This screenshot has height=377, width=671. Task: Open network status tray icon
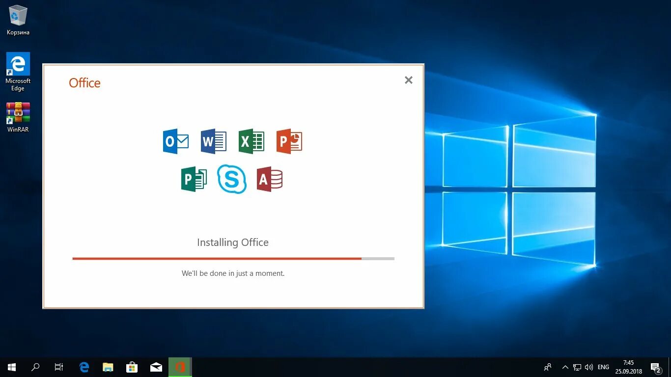point(577,367)
